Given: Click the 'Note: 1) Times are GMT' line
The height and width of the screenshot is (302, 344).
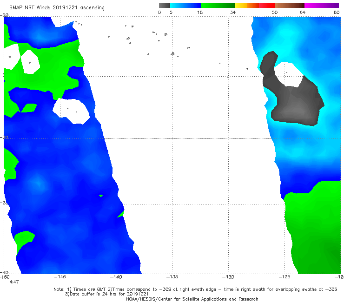Looking at the screenshot, I should pos(195,289).
